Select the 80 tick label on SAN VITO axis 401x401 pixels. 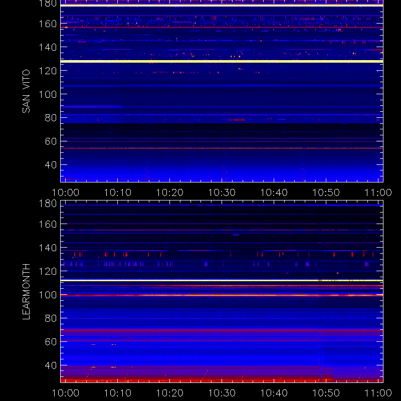point(51,118)
